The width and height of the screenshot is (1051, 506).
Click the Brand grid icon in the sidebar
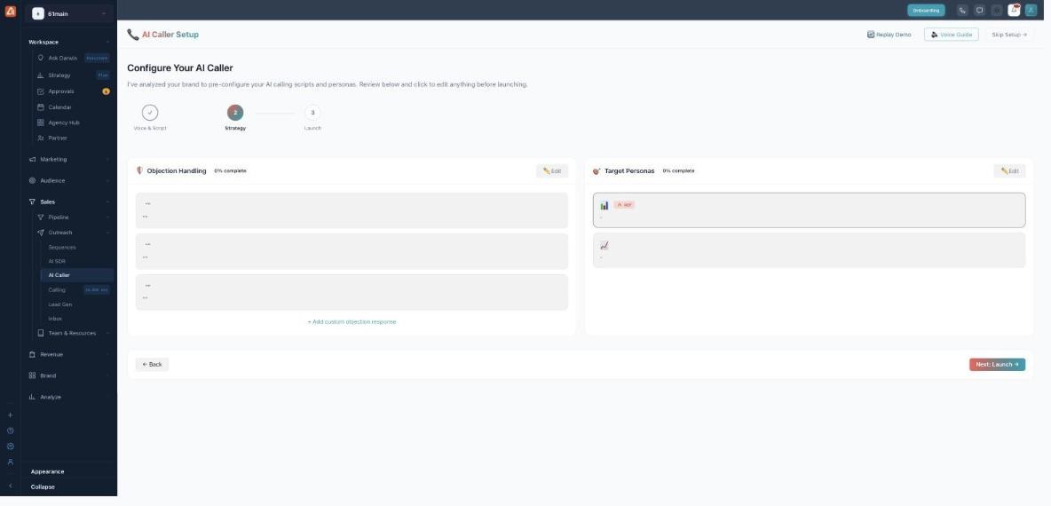(x=33, y=376)
